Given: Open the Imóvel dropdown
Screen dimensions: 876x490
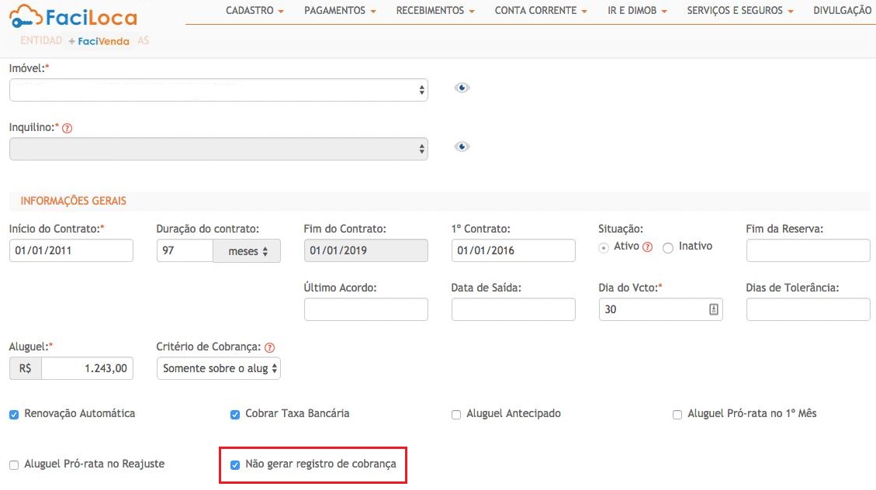Looking at the screenshot, I should tap(218, 90).
